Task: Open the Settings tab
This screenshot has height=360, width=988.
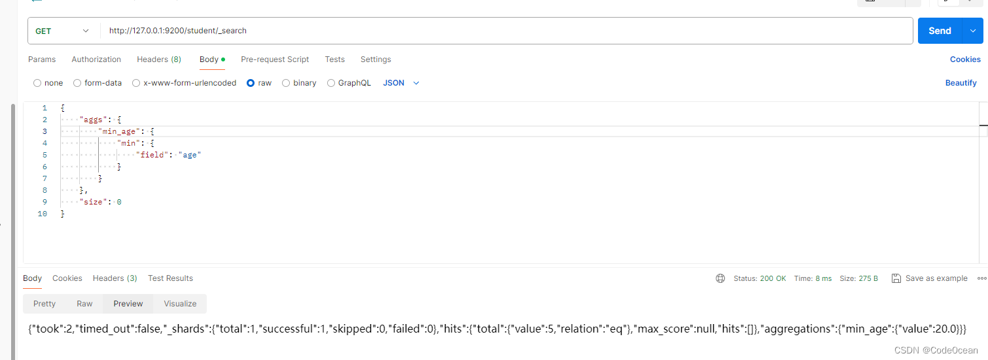Action: tap(376, 59)
